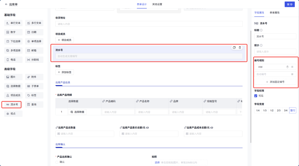Click the 收货地址 input field
This screenshot has height=166, width=299.
tap(149, 24)
